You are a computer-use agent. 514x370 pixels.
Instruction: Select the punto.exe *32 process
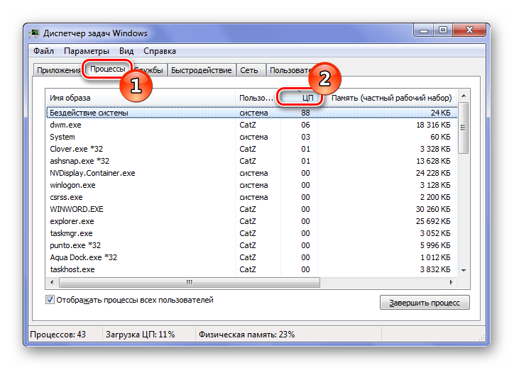pos(252,245)
